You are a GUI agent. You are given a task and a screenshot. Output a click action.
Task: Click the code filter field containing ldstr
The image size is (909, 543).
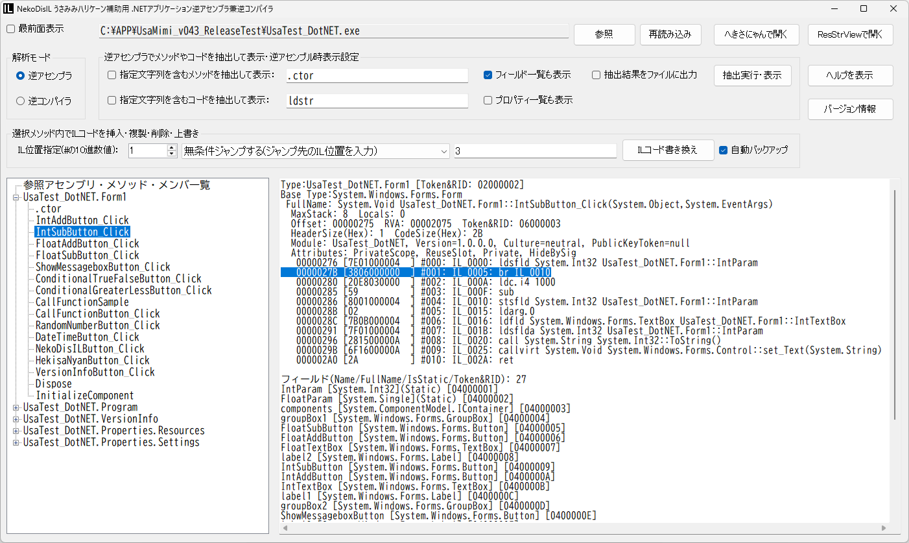coord(377,101)
